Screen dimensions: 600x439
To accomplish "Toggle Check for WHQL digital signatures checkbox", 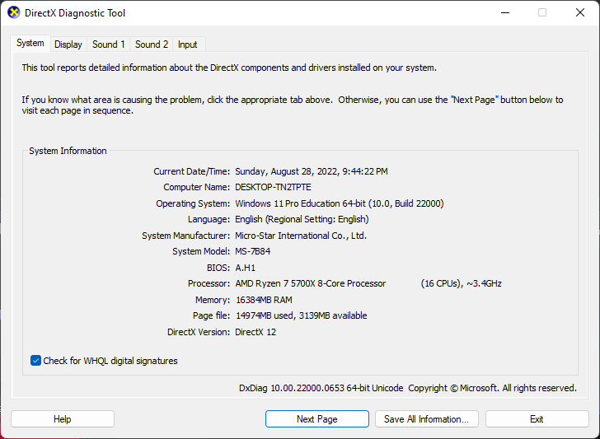I will [36, 361].
